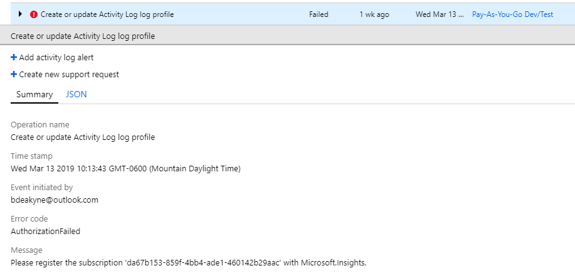Click the Operation name value in Summary

(x=83, y=137)
